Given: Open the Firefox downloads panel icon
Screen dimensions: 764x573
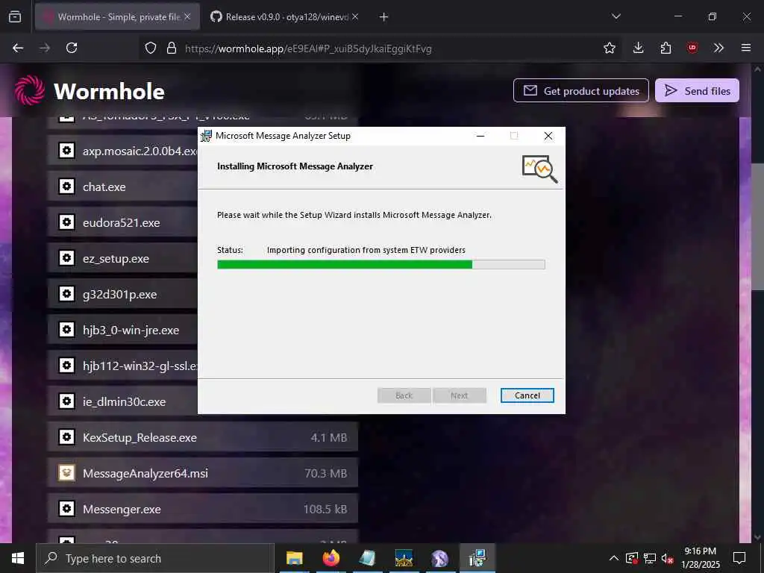Looking at the screenshot, I should (638, 48).
